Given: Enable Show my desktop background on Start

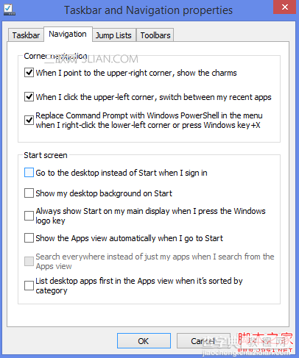Looking at the screenshot, I should (x=29, y=193).
